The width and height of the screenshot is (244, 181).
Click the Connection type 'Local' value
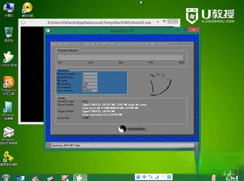click(85, 101)
